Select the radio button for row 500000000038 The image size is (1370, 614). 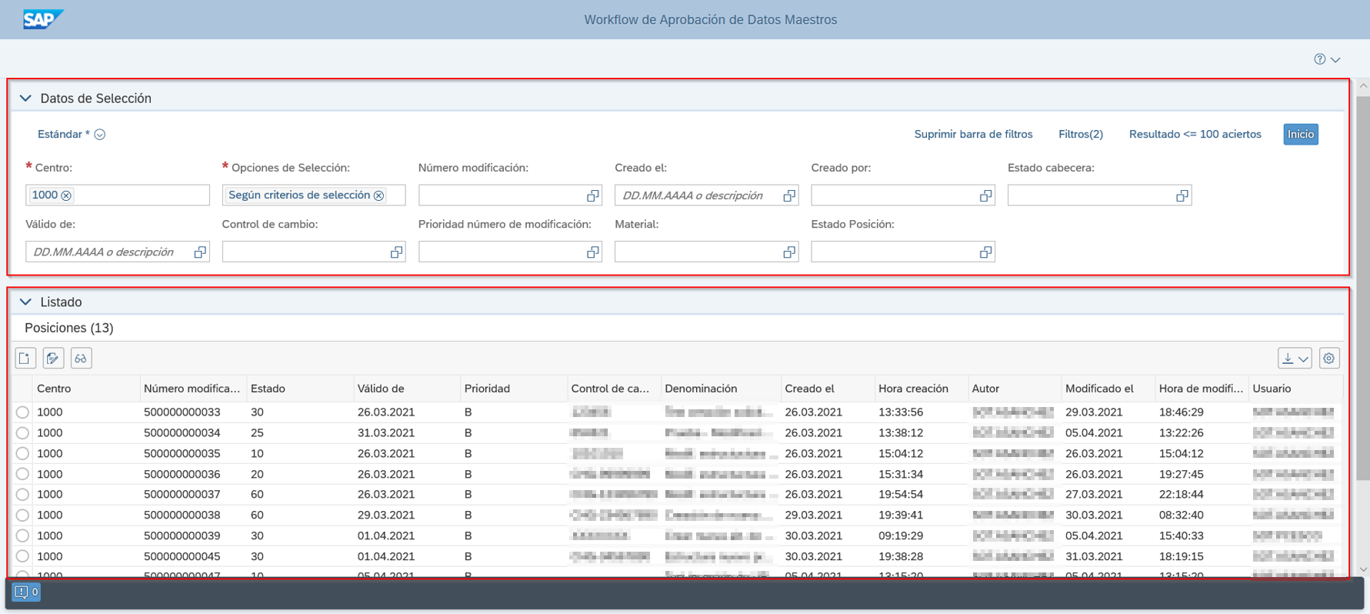pos(22,516)
